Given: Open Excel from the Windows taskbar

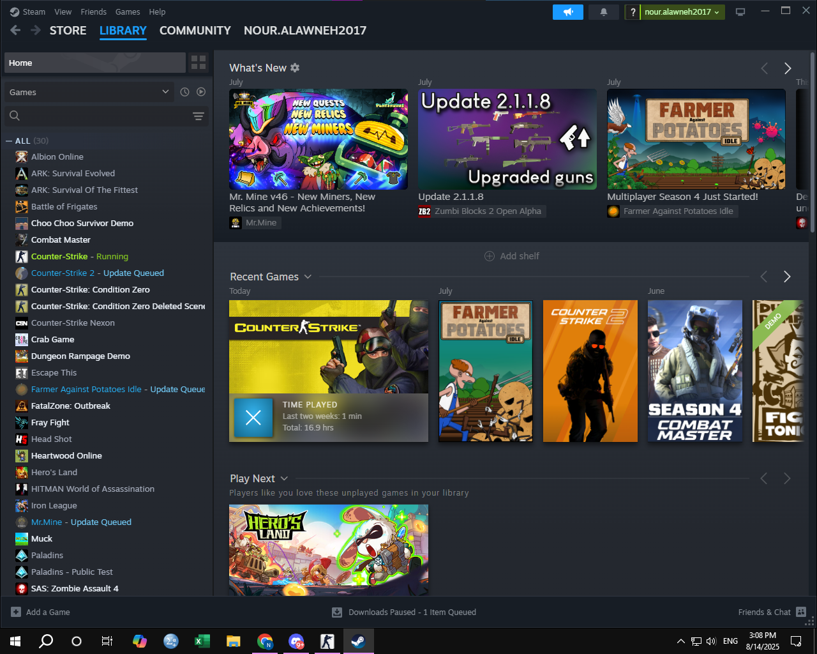Looking at the screenshot, I should 202,641.
